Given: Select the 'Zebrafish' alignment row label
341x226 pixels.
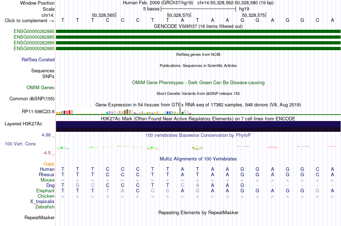Looking at the screenshot, I should 45,207.
